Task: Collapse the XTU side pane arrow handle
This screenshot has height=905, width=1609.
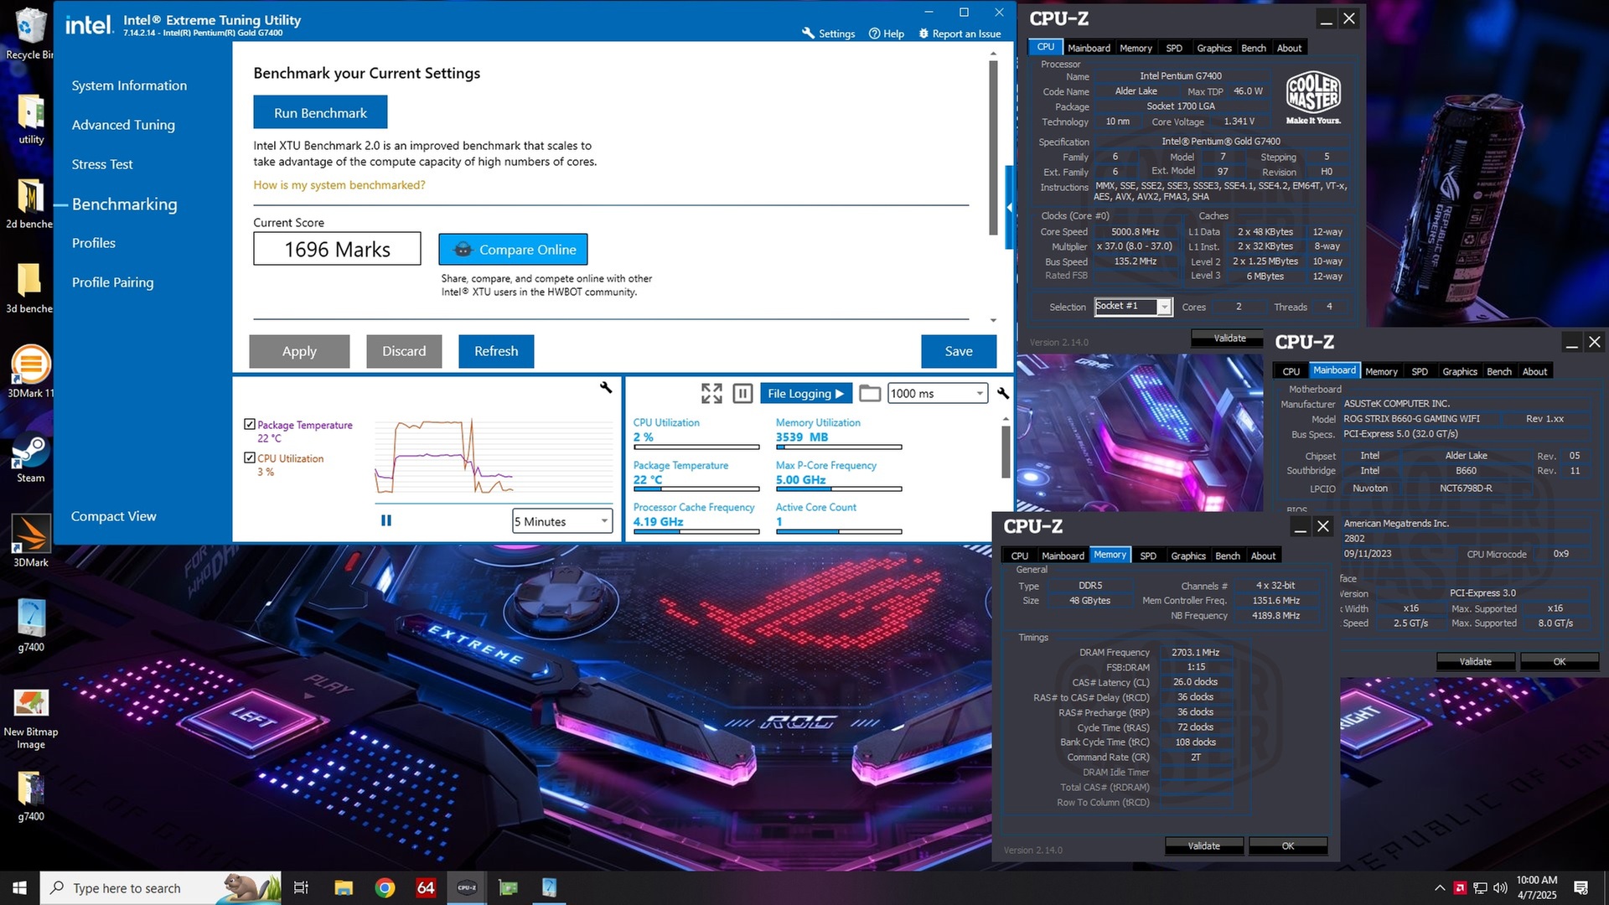Action: click(1009, 207)
